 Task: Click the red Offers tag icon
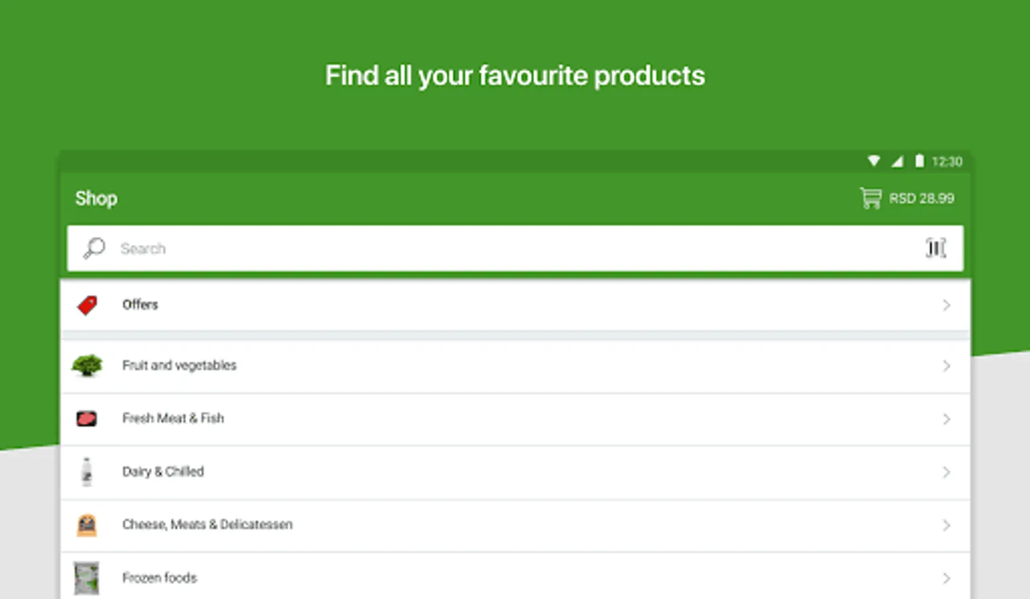click(87, 305)
